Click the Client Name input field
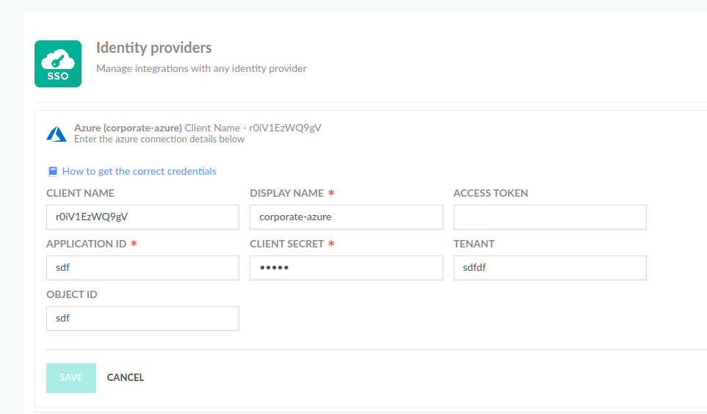707x414 pixels. pyautogui.click(x=142, y=217)
